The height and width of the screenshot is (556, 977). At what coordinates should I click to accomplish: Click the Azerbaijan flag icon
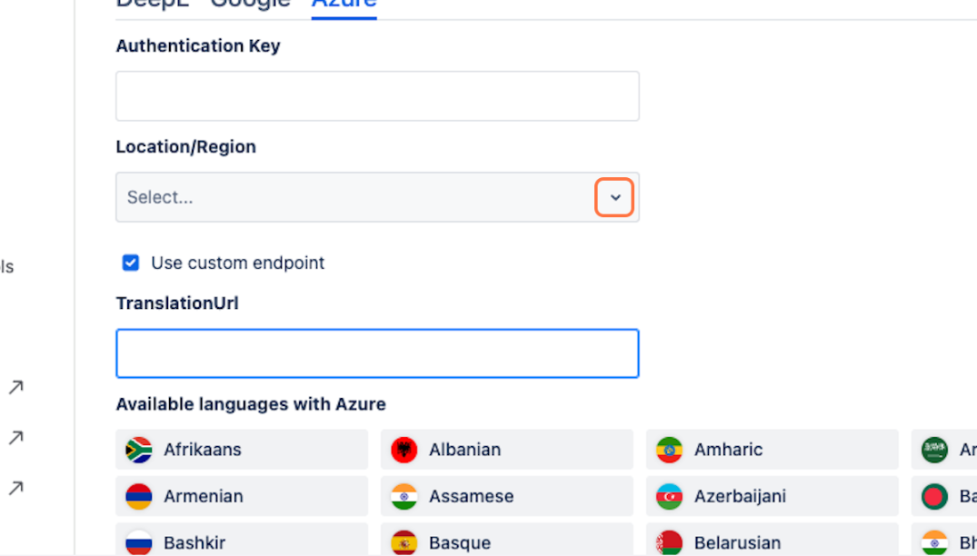pyautogui.click(x=670, y=497)
